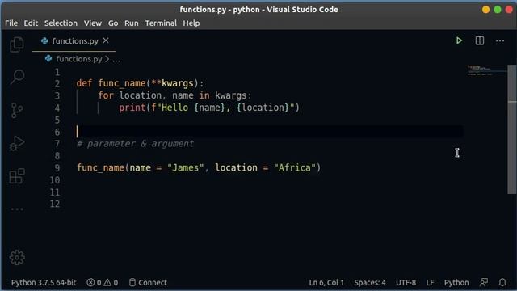Open the Edit menu
Screen dimensions: 517x291
pos(31,23)
